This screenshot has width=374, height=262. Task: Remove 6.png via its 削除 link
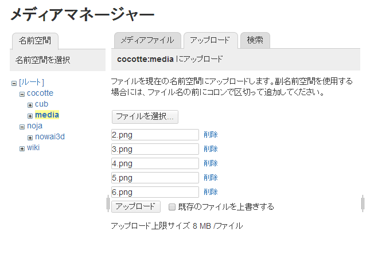pyautogui.click(x=211, y=192)
